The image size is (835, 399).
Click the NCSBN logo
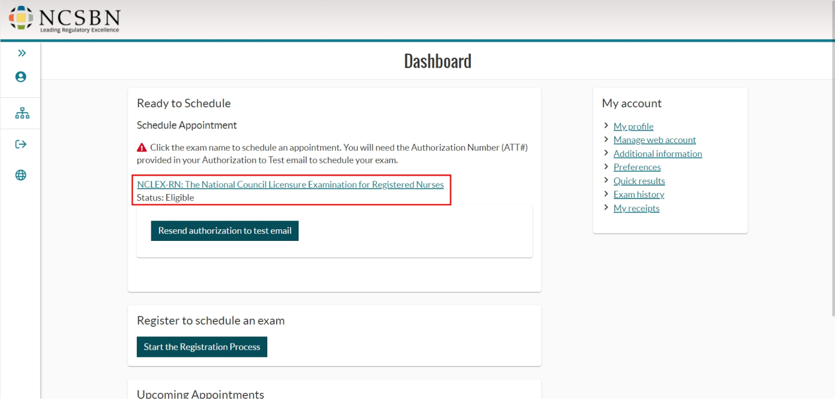[64, 19]
